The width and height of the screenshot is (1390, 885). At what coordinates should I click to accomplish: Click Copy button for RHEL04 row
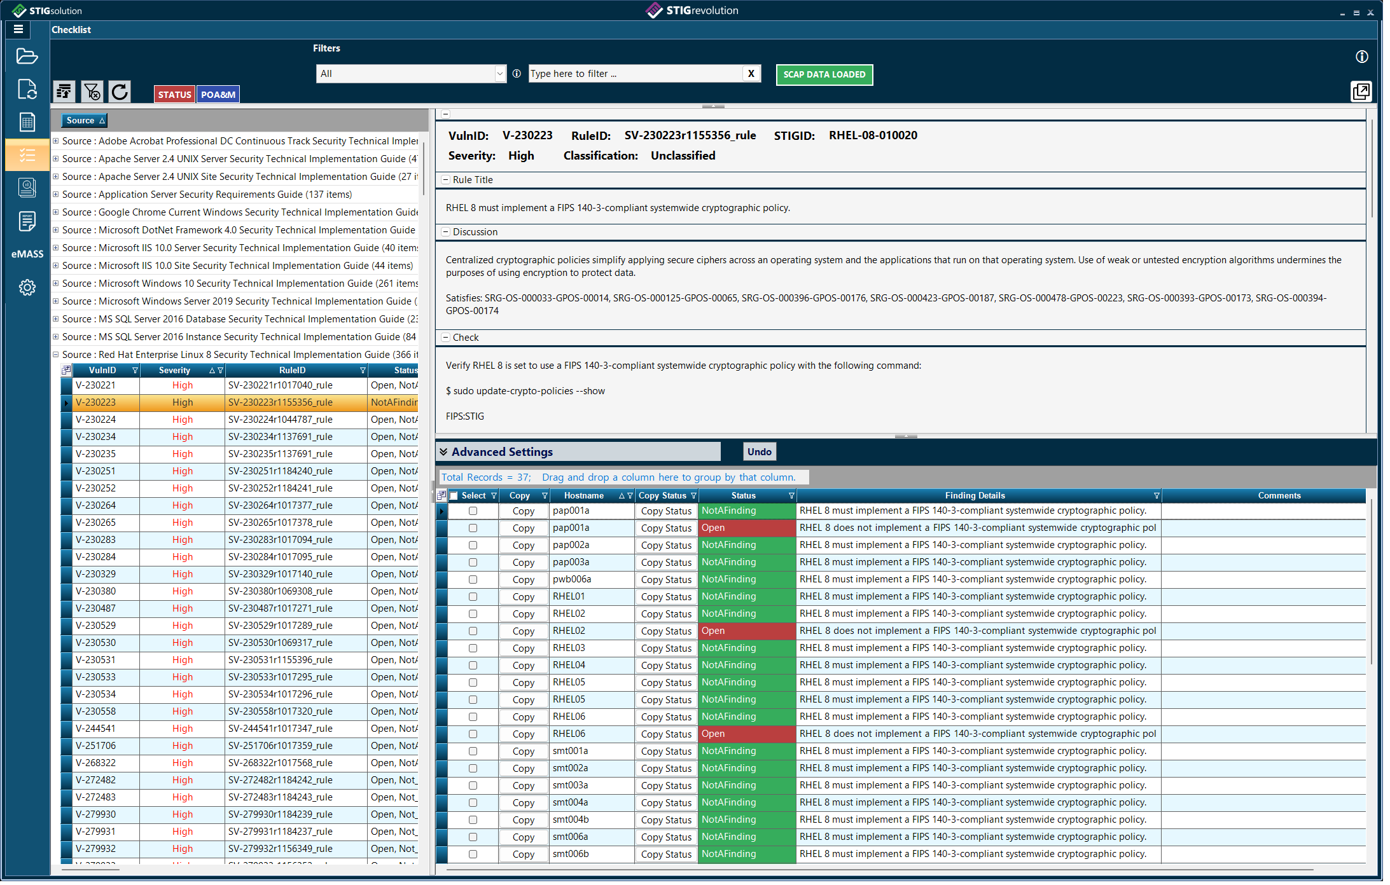524,666
